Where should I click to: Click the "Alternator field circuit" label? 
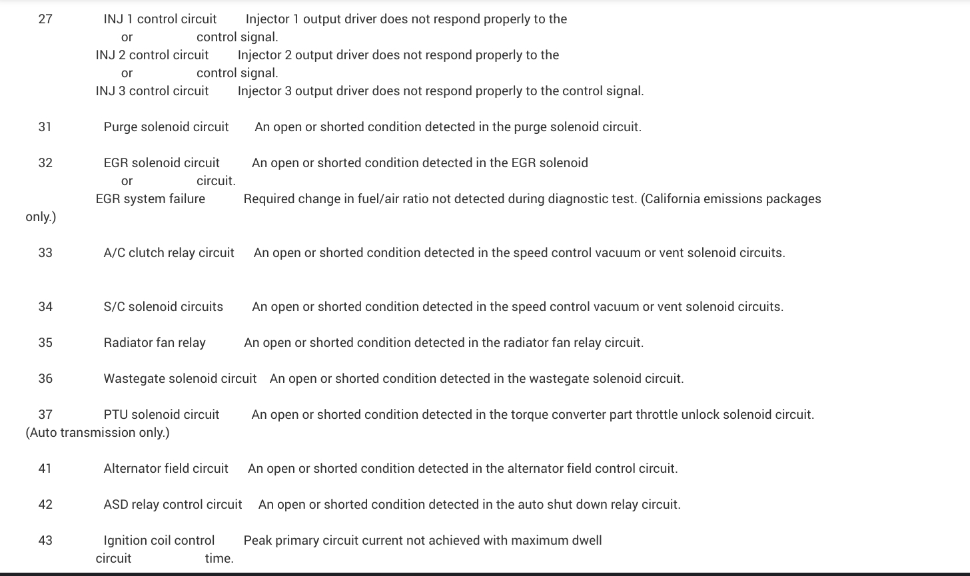166,469
